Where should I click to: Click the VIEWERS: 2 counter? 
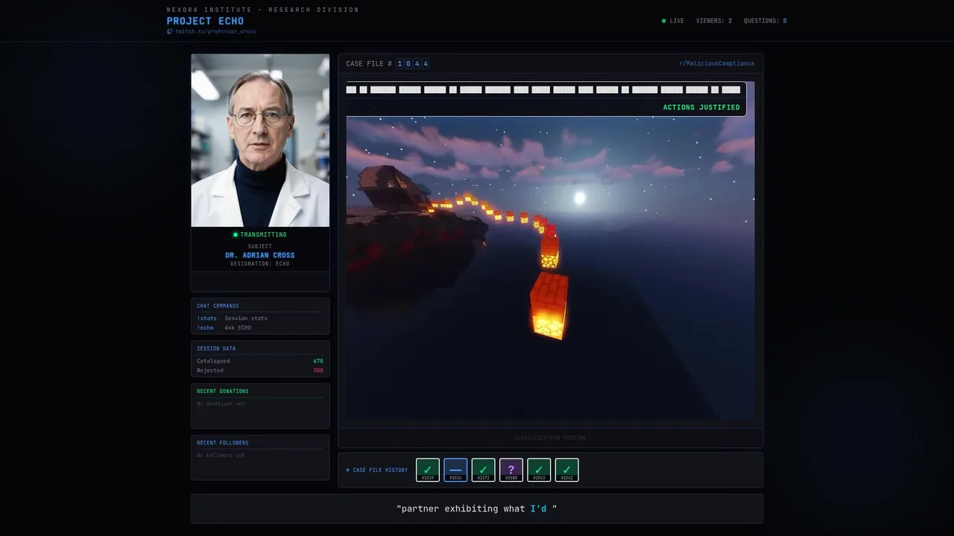714,21
